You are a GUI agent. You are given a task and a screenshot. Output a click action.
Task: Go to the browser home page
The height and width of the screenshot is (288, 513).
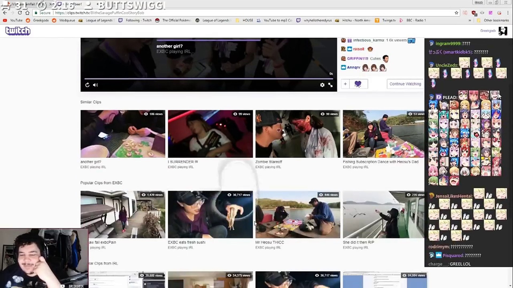27,13
